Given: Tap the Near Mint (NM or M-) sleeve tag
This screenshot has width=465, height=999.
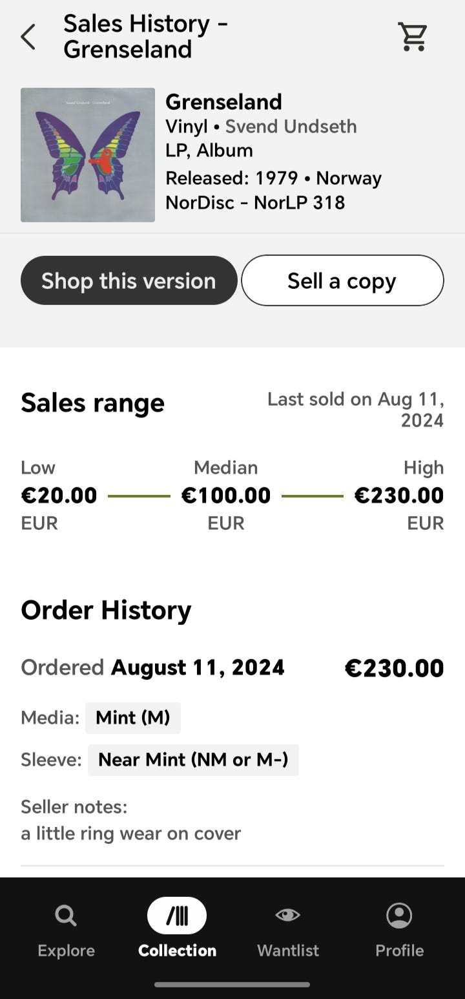Looking at the screenshot, I should [193, 760].
